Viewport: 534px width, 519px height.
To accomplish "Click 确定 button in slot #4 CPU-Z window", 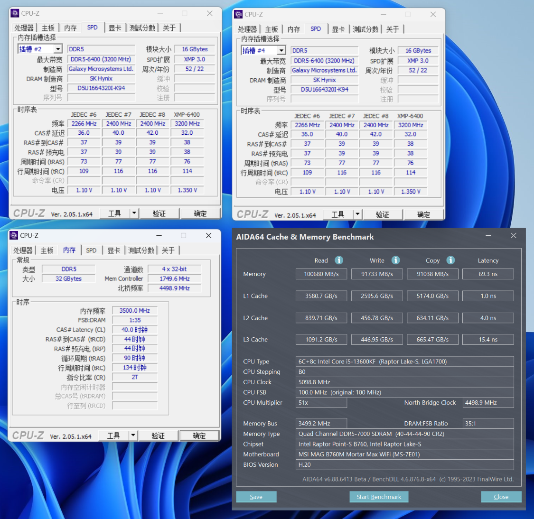I will (x=424, y=214).
